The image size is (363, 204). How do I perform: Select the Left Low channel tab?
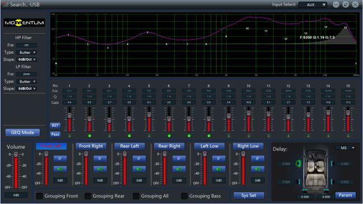209,146
